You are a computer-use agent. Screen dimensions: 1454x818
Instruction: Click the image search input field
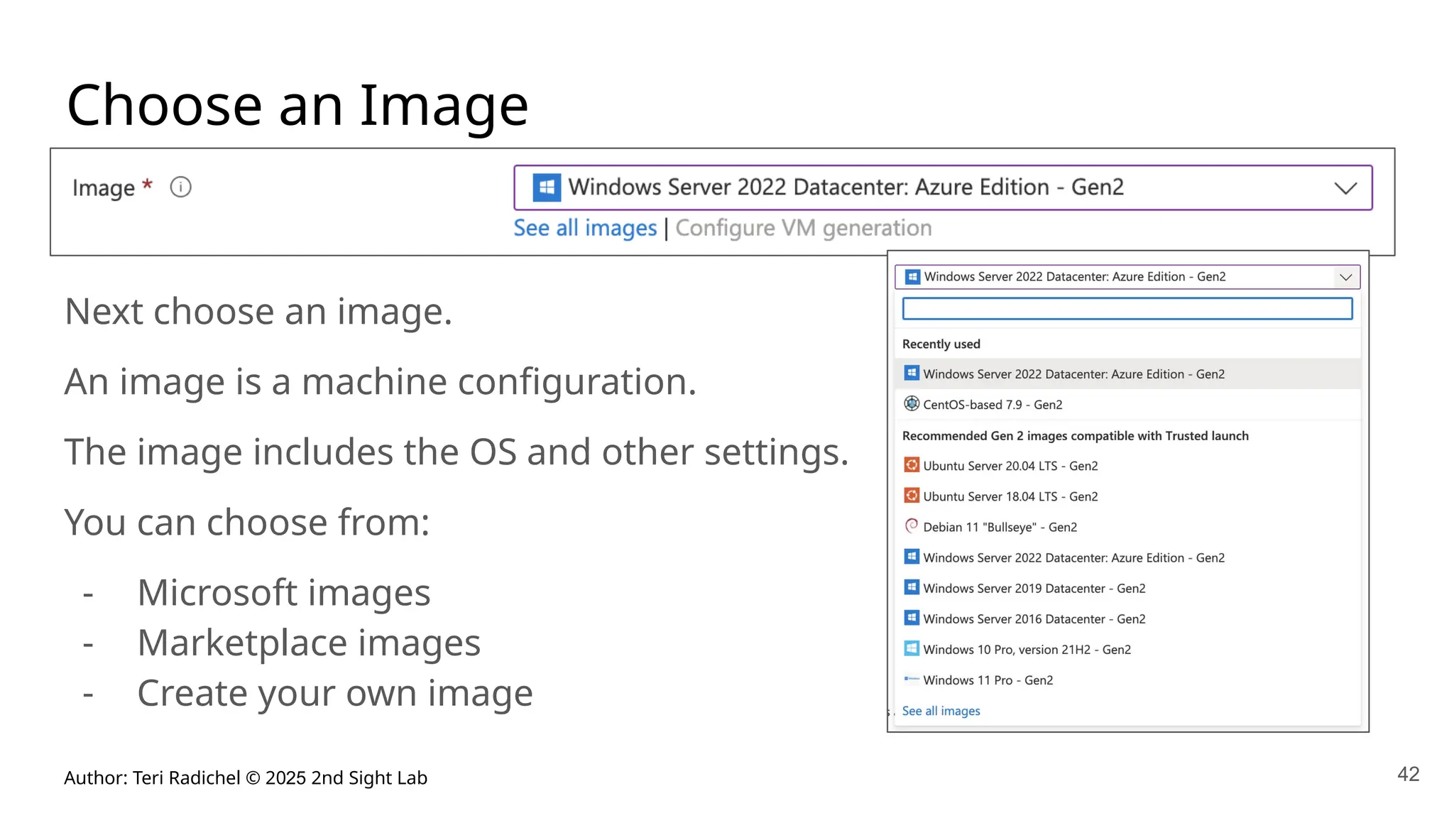point(1127,309)
